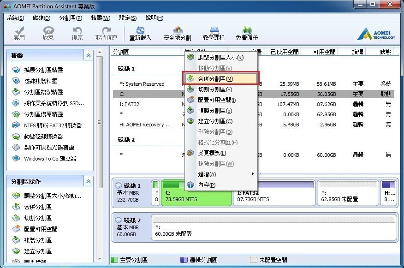
Task: Open Windows To Go 建立器
Action: [44, 159]
